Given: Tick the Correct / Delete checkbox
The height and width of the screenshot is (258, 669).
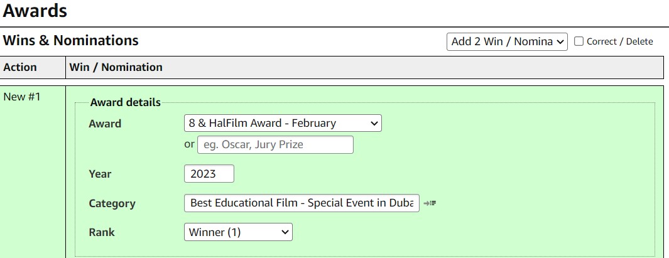Looking at the screenshot, I should (x=579, y=41).
